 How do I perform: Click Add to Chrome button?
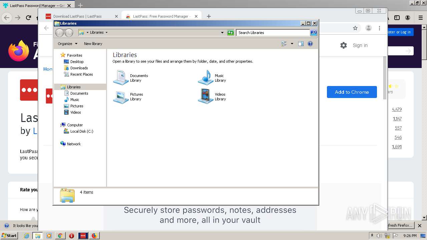(352, 92)
